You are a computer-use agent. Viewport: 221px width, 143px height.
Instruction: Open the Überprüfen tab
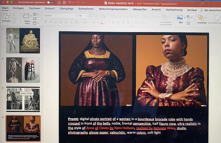140,9
